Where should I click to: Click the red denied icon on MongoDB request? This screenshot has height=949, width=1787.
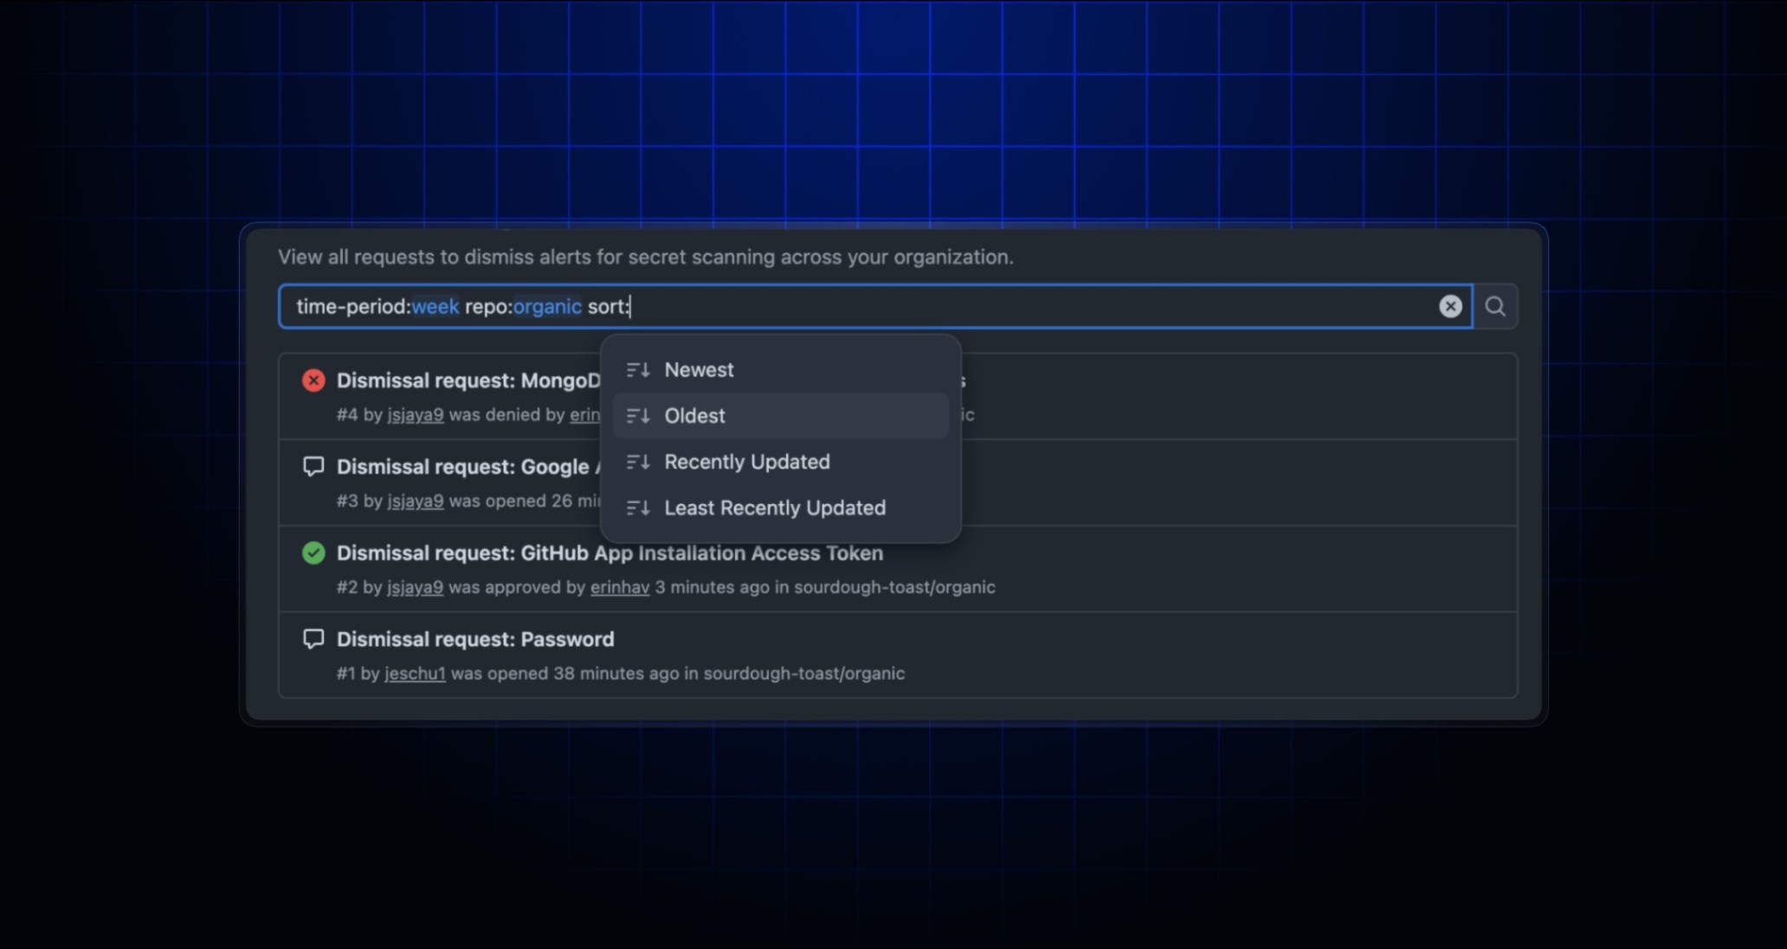(x=313, y=380)
